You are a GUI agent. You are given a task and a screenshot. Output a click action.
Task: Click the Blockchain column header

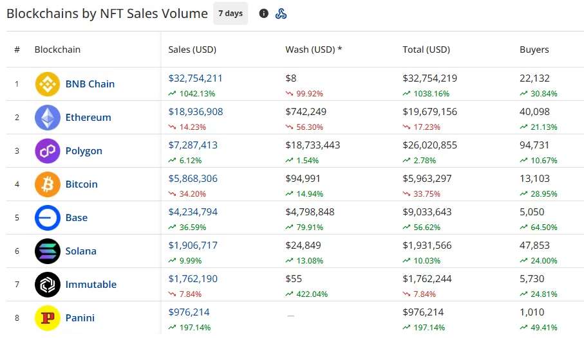(57, 49)
